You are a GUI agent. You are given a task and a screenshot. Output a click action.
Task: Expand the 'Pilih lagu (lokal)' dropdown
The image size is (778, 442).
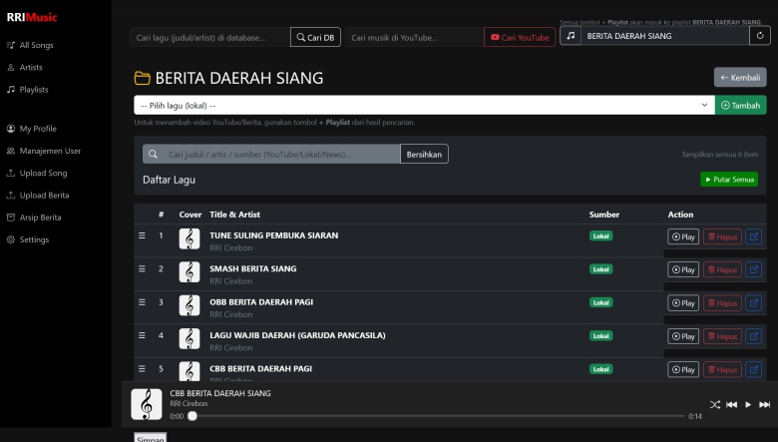424,105
